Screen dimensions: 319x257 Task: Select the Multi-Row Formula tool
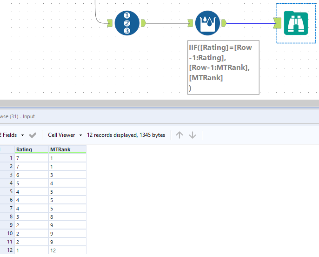[207, 22]
